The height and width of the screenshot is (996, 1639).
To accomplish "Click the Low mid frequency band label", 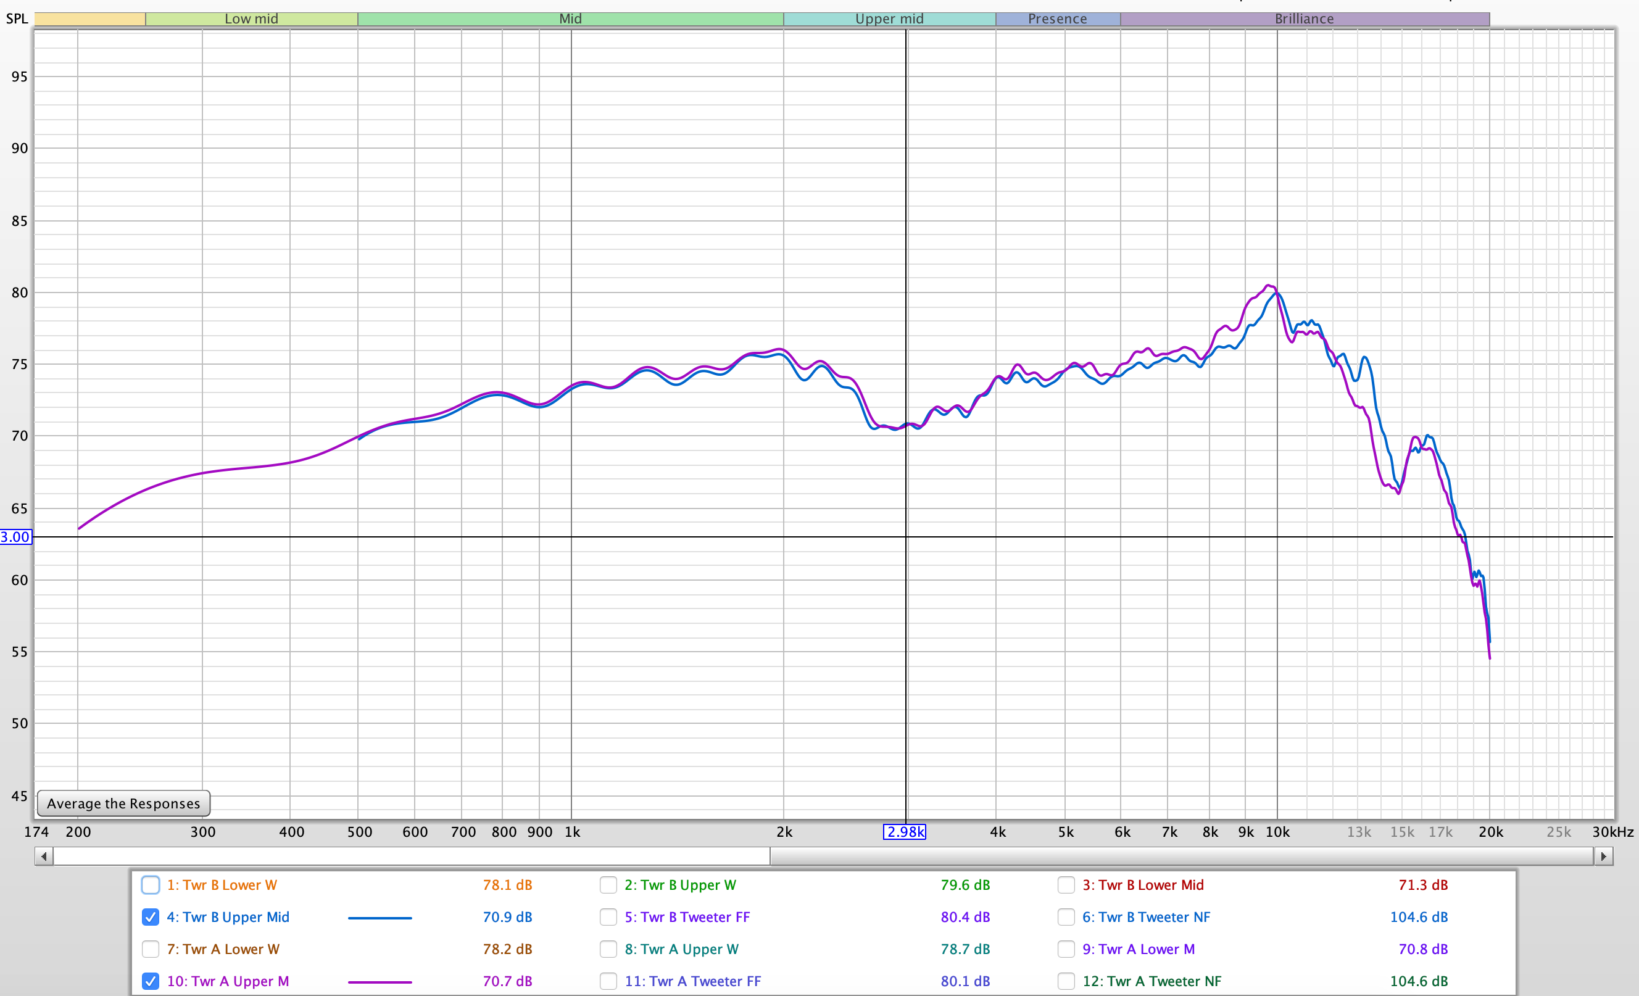I will pos(251,19).
